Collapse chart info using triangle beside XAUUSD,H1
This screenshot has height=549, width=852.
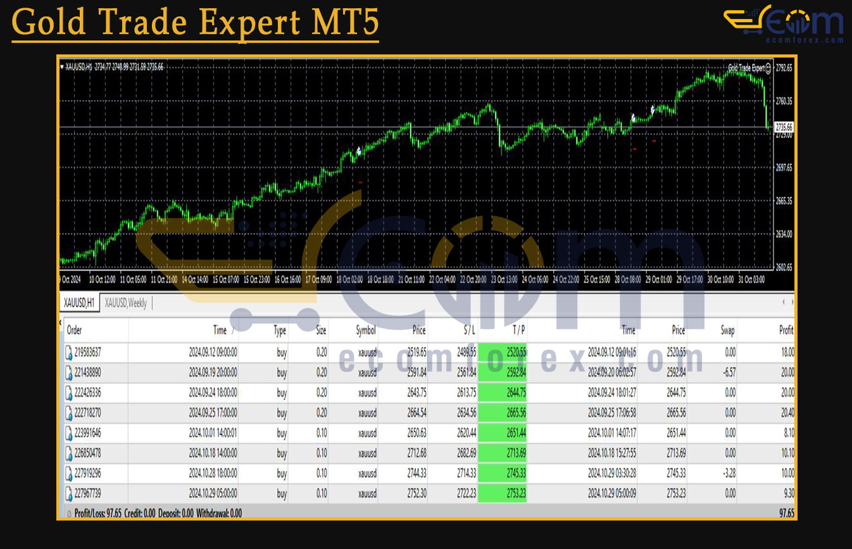pos(62,66)
